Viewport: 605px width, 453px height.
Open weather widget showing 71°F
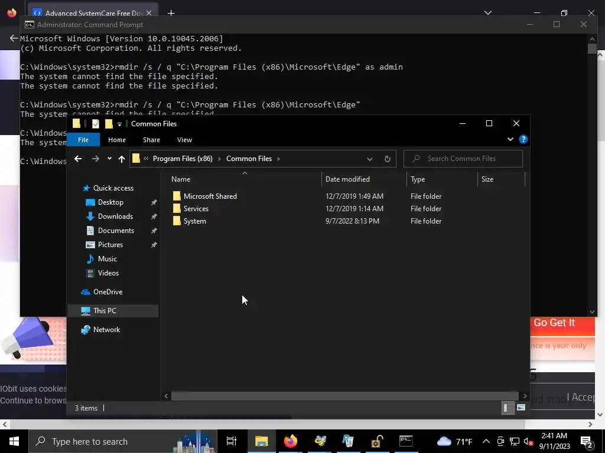pos(455,441)
